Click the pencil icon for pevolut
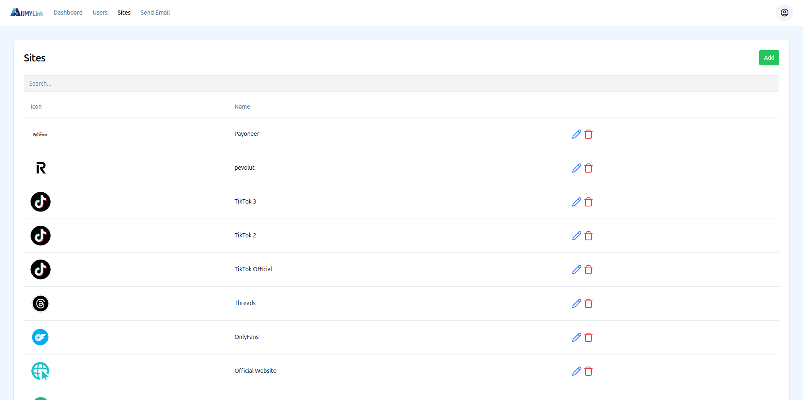The height and width of the screenshot is (400, 803). point(576,168)
